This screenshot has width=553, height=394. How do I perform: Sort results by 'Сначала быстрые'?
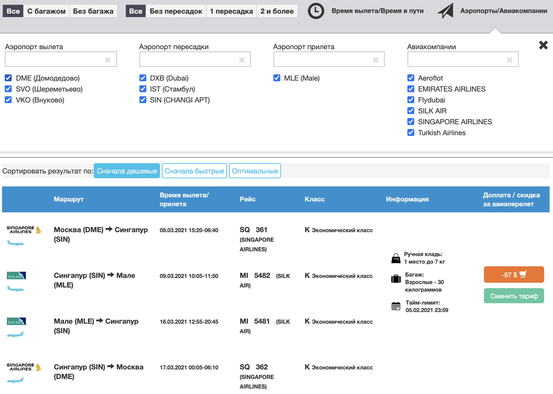(x=194, y=171)
